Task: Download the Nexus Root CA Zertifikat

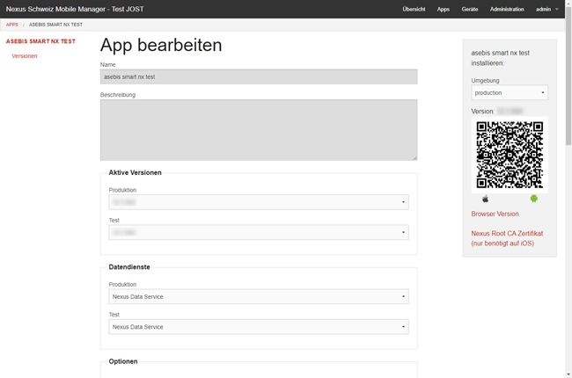Action: [507, 238]
